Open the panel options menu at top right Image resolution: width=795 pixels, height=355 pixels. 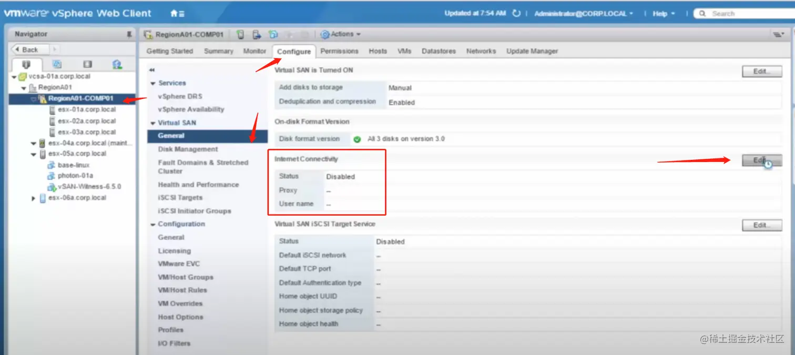[x=779, y=35]
